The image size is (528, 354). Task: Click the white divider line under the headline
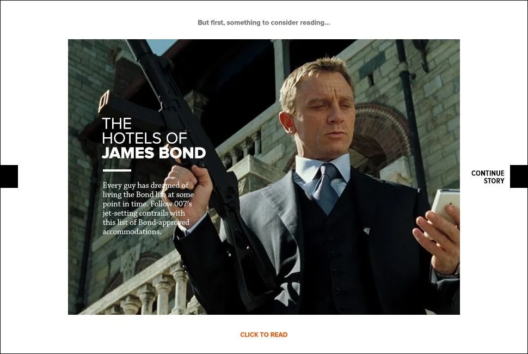pos(117,170)
